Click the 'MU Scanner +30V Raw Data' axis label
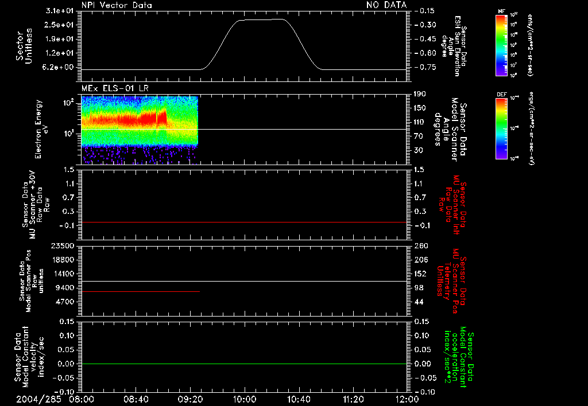The height and width of the screenshot is (406, 588). coord(36,205)
